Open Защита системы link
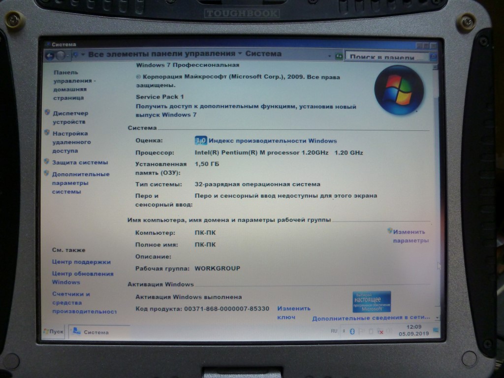This screenshot has height=378, width=504. 80,162
